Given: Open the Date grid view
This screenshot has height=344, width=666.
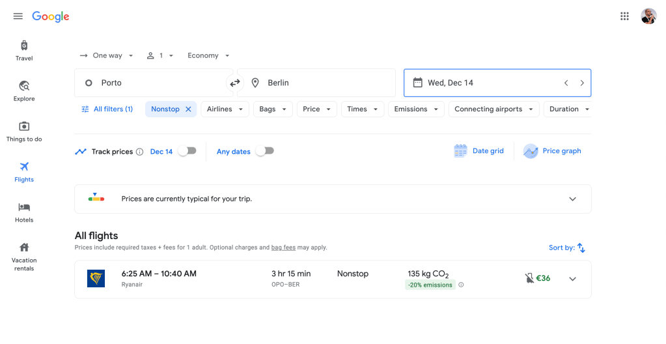Looking at the screenshot, I should tap(479, 151).
